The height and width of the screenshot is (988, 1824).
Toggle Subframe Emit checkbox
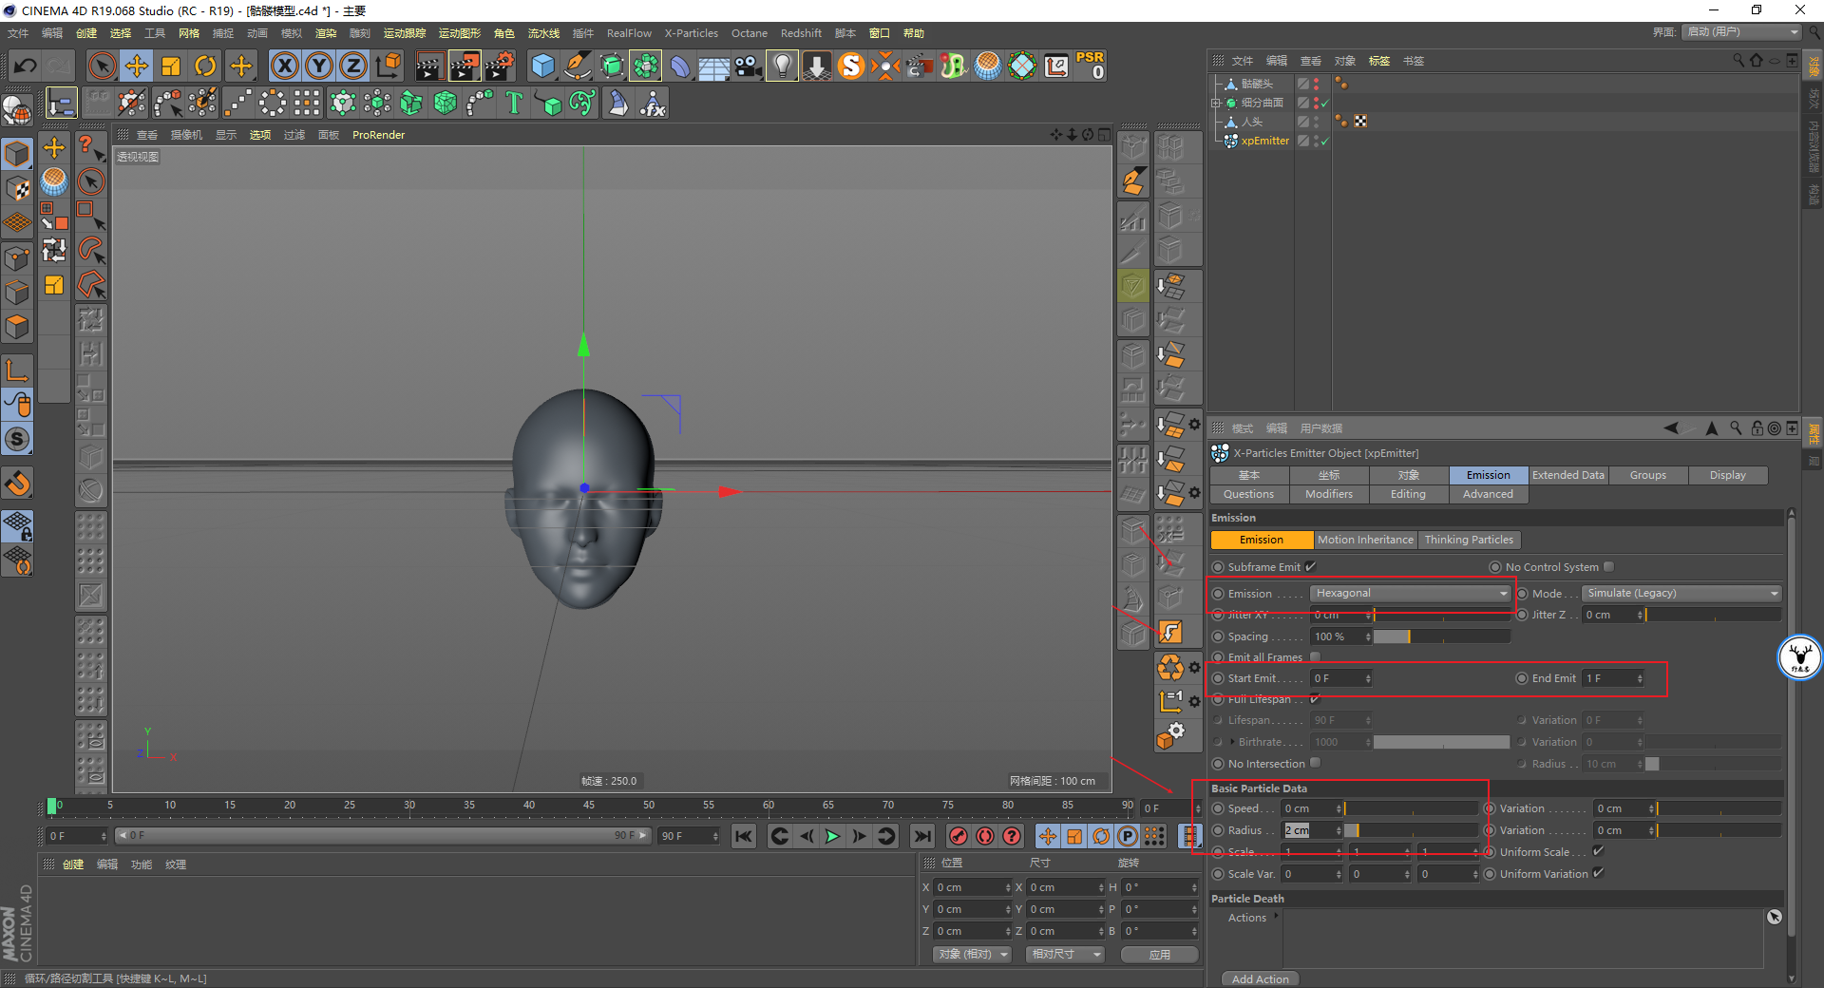point(1311,566)
